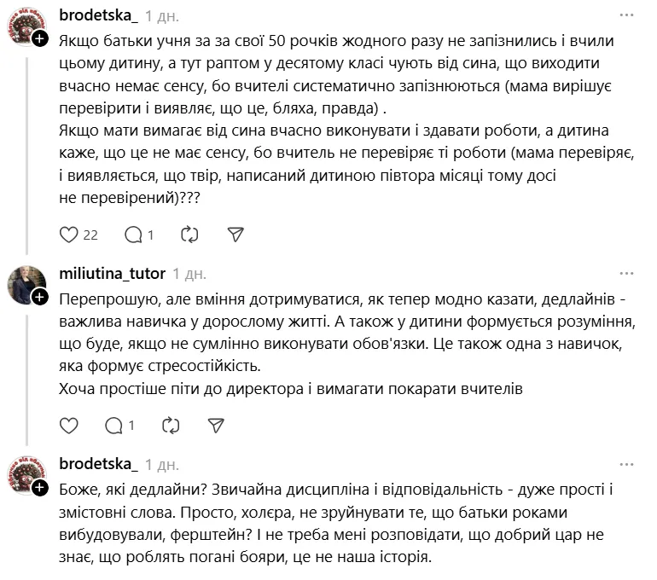Share the miliutina_tutor comment

pos(216,425)
